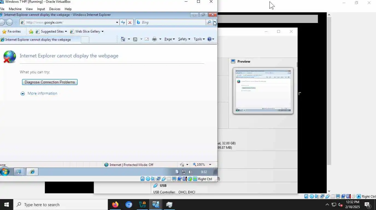This screenshot has width=376, height=210.
Task: Click Add to Favorites Bar star icon
Action: [x=31, y=31]
